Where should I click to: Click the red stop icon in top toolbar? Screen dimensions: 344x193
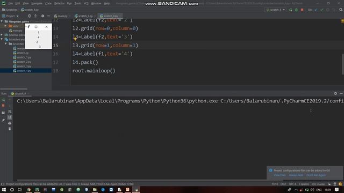(302, 10)
